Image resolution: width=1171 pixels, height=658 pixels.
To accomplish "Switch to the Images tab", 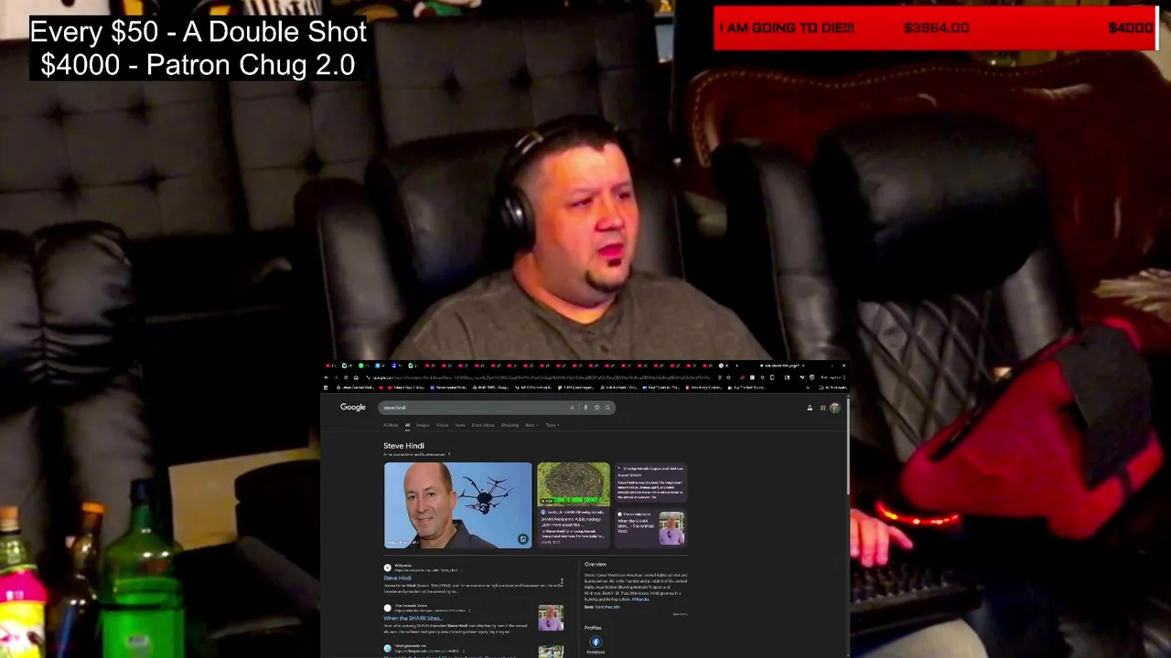I will click(x=423, y=425).
